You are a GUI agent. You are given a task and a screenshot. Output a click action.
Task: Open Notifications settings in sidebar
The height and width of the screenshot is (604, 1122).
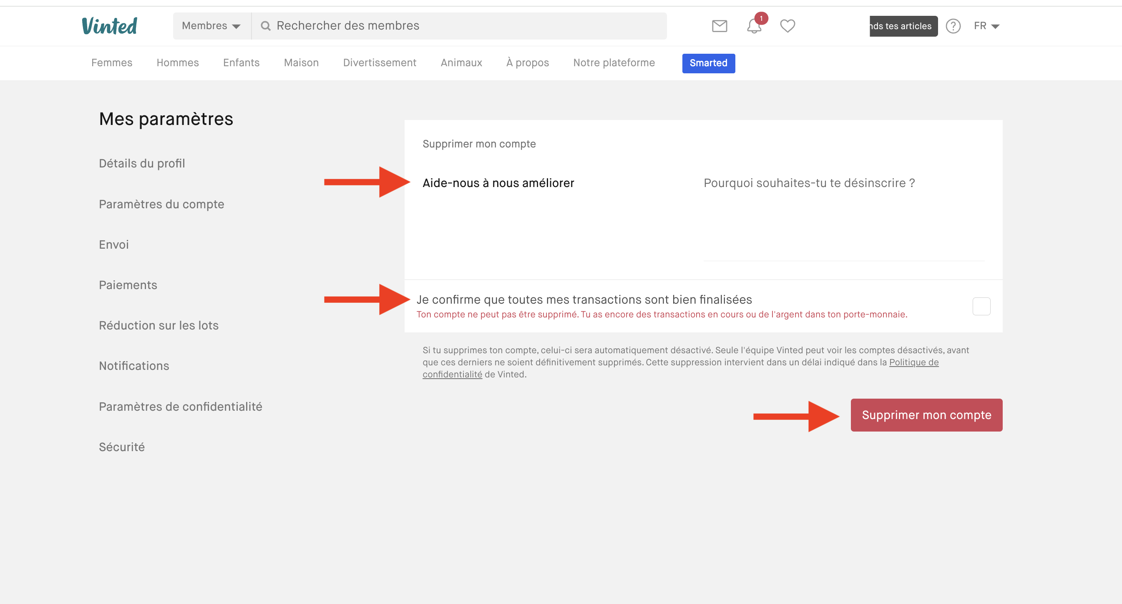tap(134, 366)
